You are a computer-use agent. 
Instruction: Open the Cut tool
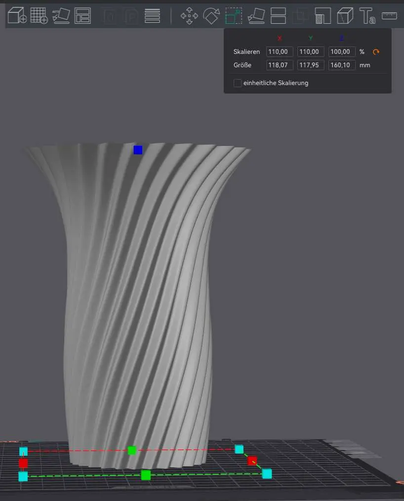279,16
